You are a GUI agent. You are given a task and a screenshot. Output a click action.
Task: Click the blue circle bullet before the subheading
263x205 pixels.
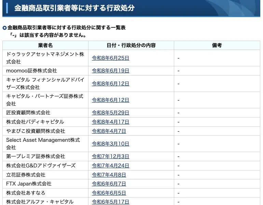[x=4, y=28]
